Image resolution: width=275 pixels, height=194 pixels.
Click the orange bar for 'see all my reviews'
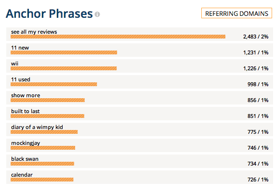pyautogui.click(x=118, y=37)
